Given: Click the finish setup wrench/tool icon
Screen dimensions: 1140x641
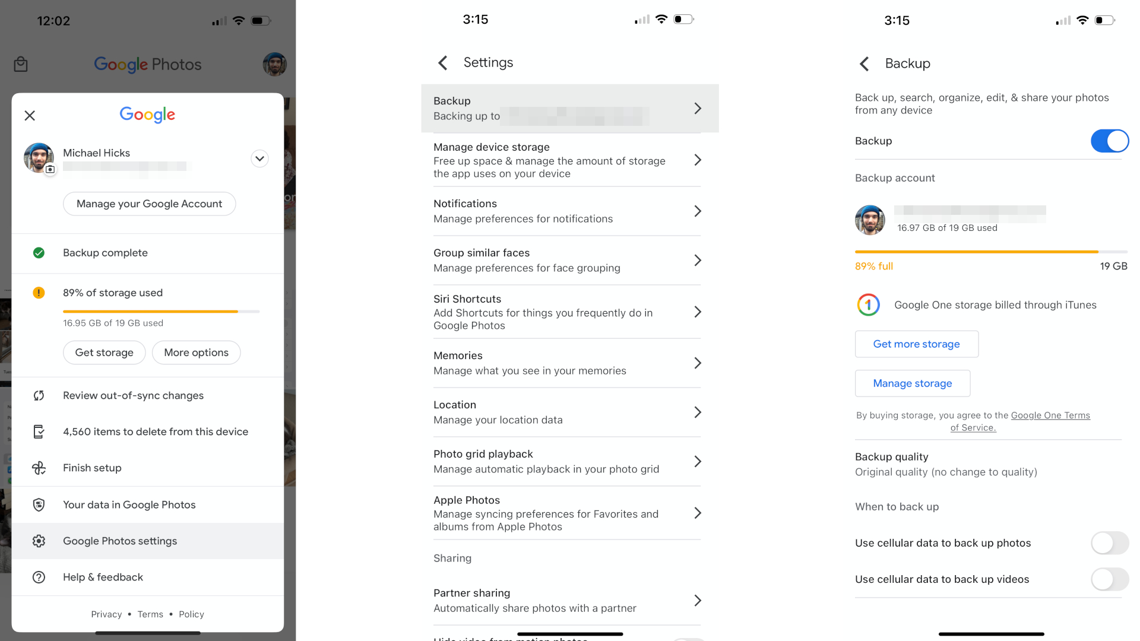Looking at the screenshot, I should coord(39,467).
